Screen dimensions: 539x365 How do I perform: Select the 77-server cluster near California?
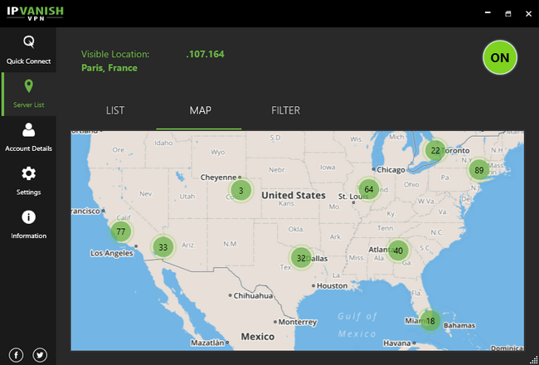pyautogui.click(x=121, y=231)
